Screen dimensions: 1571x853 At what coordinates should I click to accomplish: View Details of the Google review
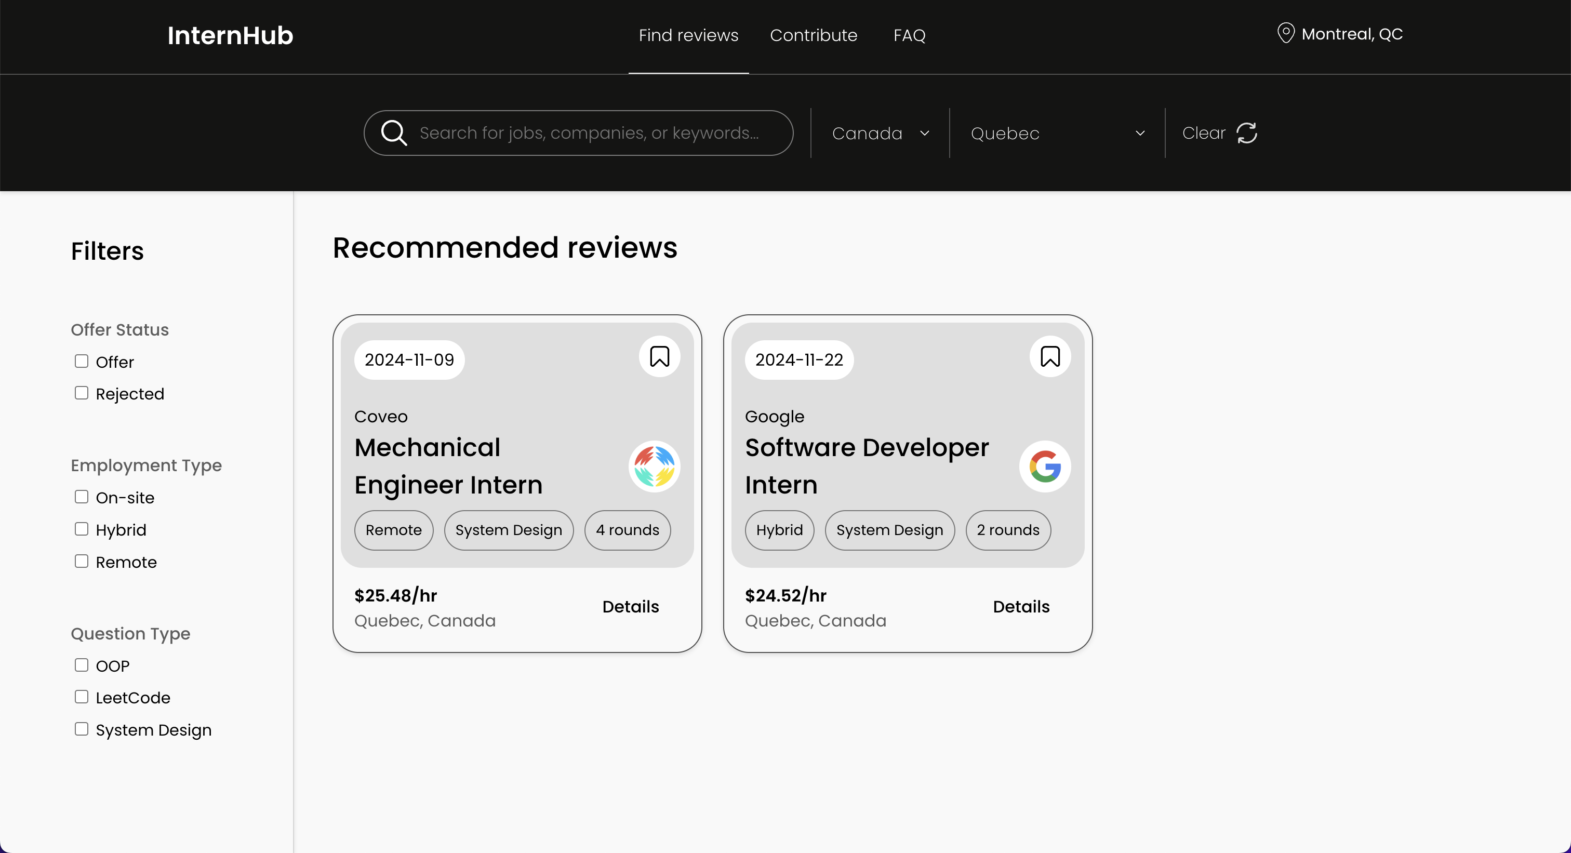click(x=1021, y=607)
